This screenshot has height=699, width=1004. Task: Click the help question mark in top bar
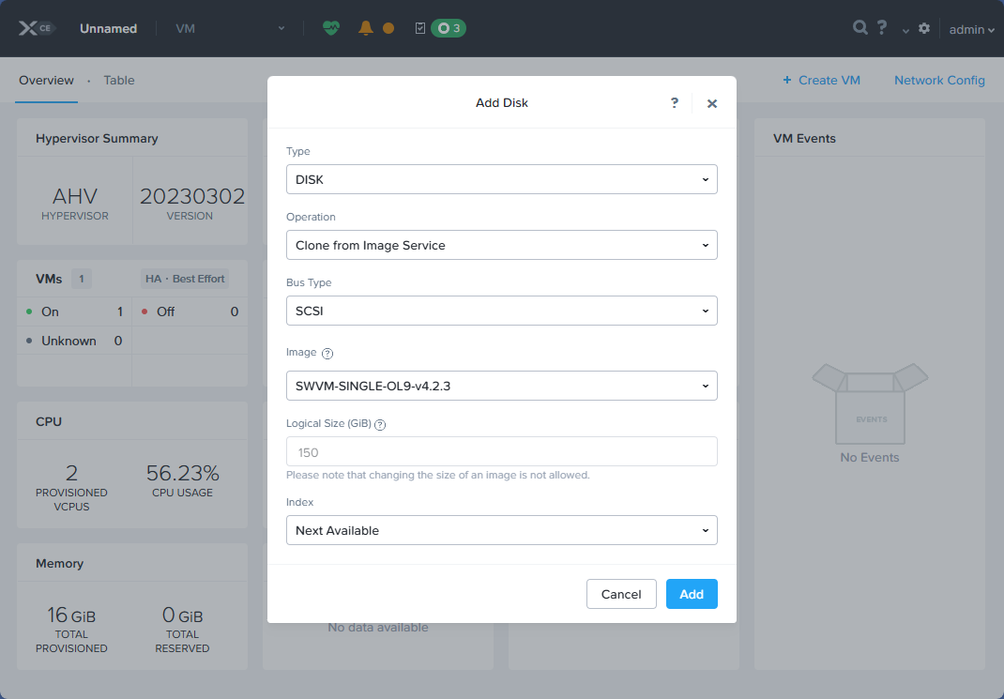coord(882,28)
